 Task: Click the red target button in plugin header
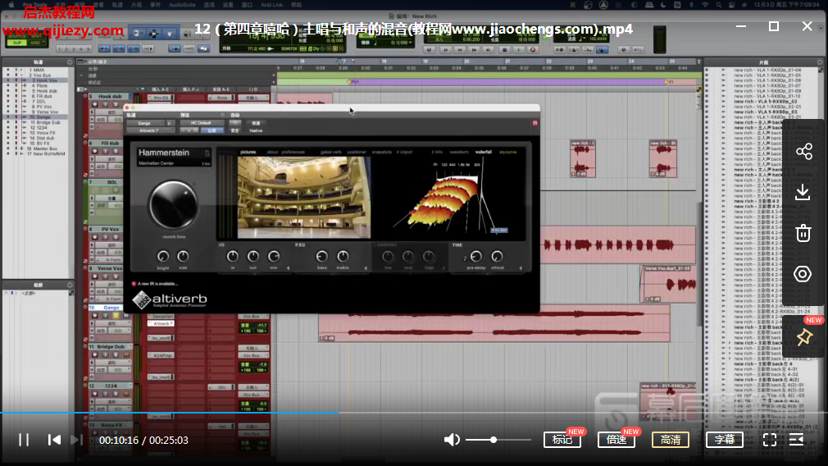pos(535,123)
